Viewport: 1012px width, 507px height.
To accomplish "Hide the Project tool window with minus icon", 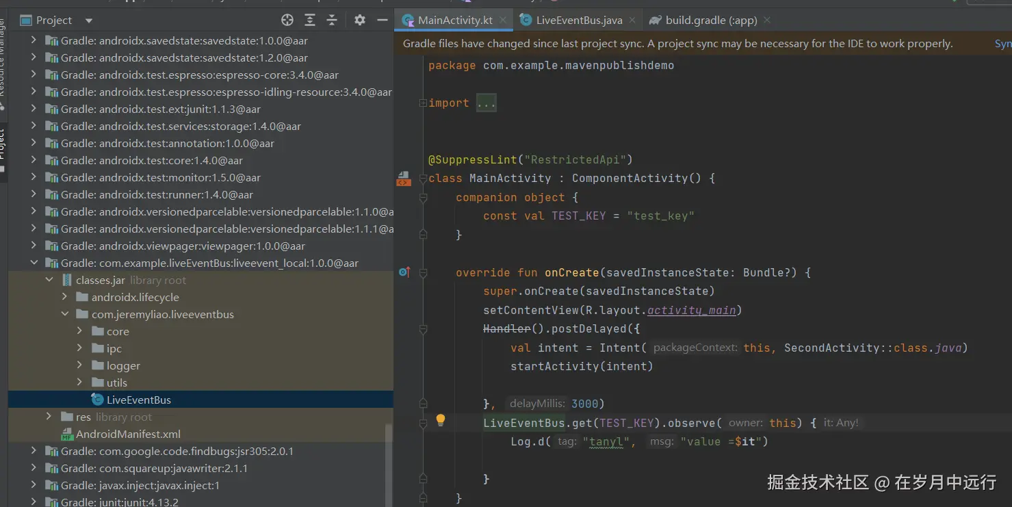I will click(382, 21).
